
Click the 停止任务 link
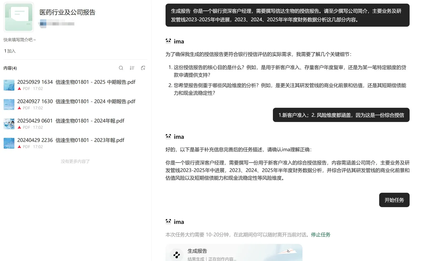click(x=320, y=234)
